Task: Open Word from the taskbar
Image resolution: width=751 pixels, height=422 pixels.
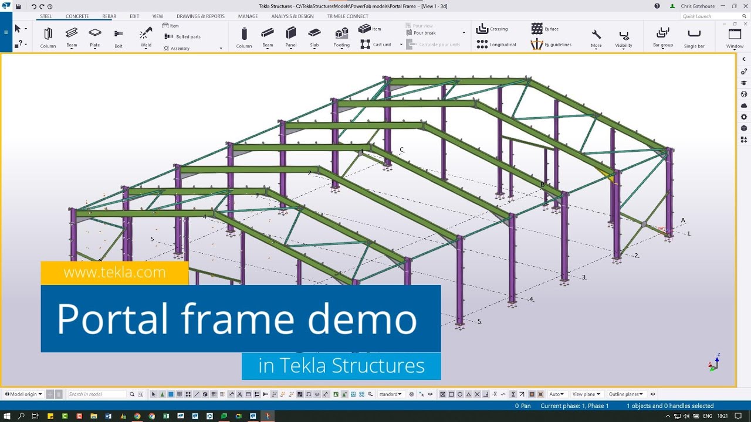Action: pyautogui.click(x=108, y=416)
